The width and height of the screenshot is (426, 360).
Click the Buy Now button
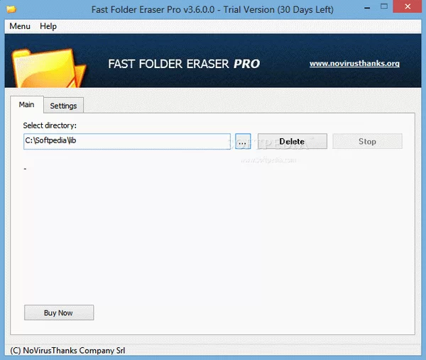click(x=59, y=313)
